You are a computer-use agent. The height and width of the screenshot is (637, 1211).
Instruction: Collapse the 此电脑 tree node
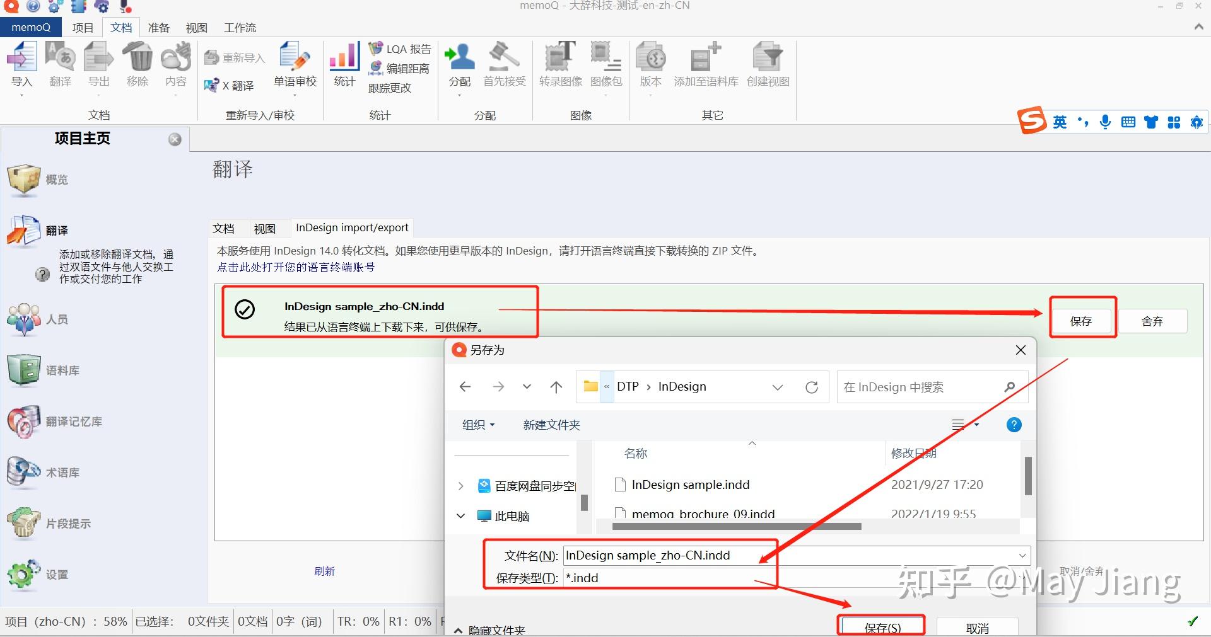[460, 516]
